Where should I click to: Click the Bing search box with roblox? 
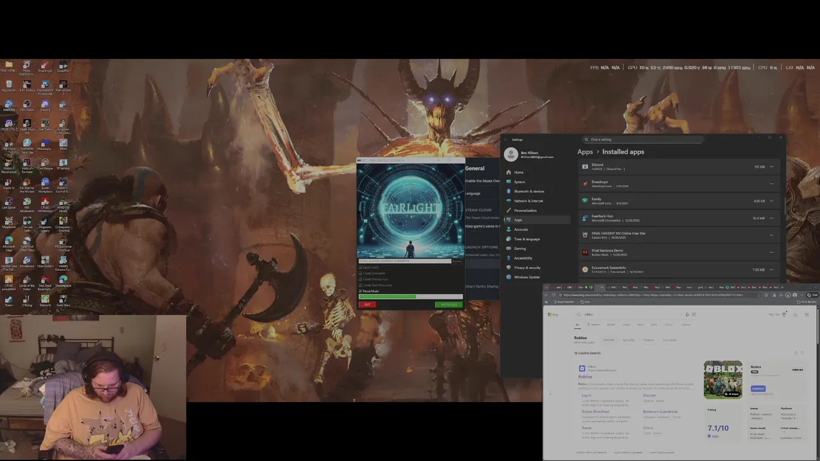(x=636, y=314)
